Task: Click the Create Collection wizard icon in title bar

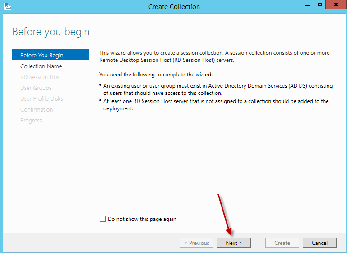Action: tap(7, 6)
